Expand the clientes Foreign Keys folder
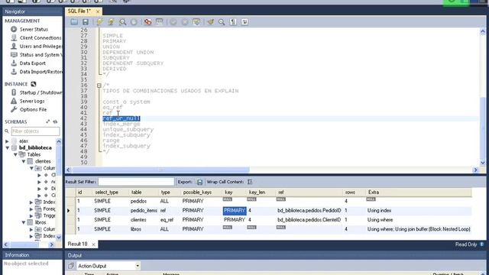This screenshot has width=489, height=275. [x=31, y=209]
